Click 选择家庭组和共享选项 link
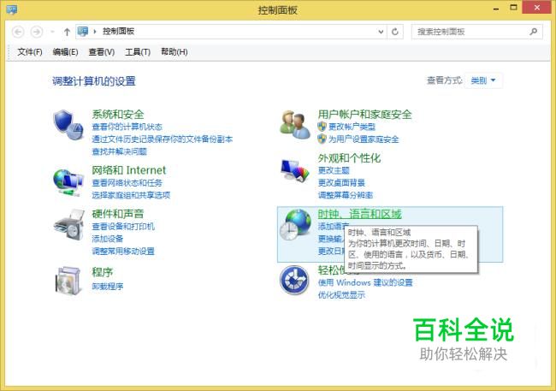 pos(131,195)
